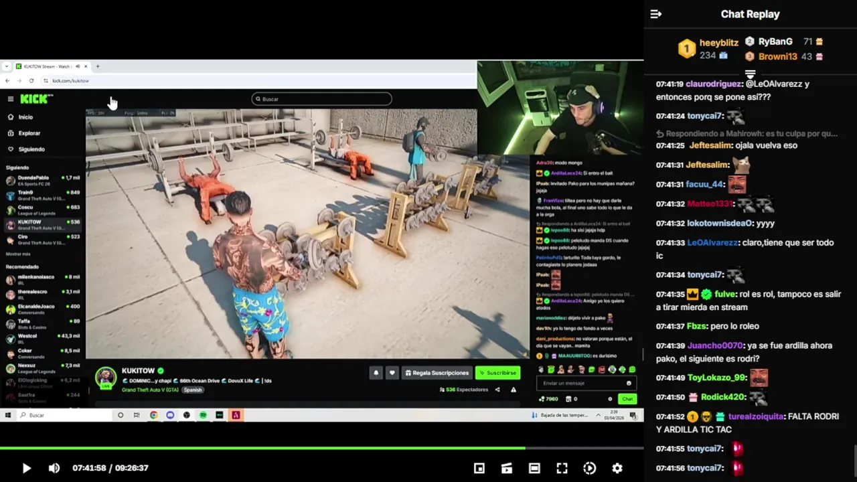This screenshot has width=857, height=482.
Task: Collapse the Chat Replay panel icon
Action: pyautogui.click(x=656, y=14)
